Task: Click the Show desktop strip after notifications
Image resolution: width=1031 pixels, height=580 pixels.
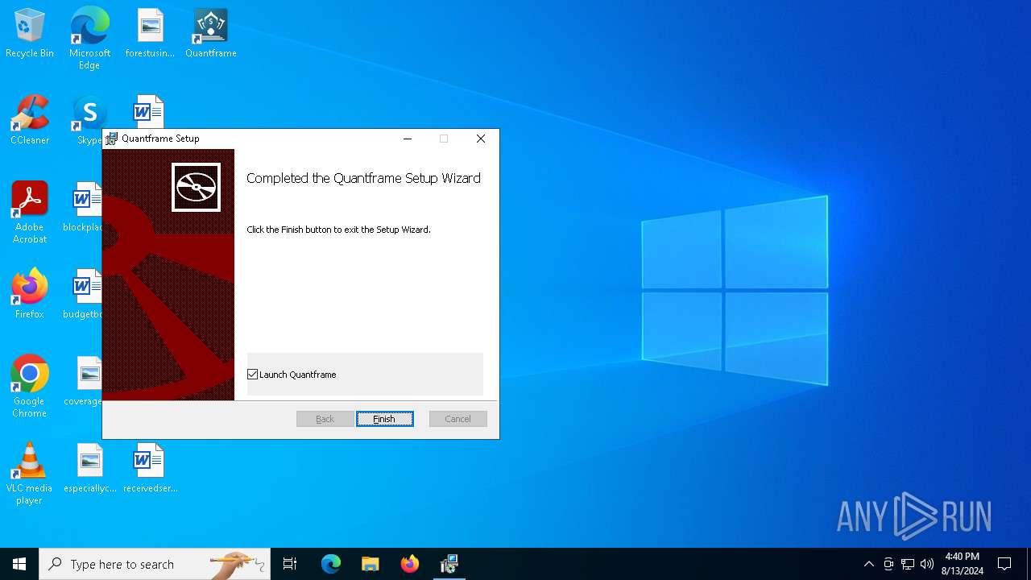Action: coord(1029,564)
